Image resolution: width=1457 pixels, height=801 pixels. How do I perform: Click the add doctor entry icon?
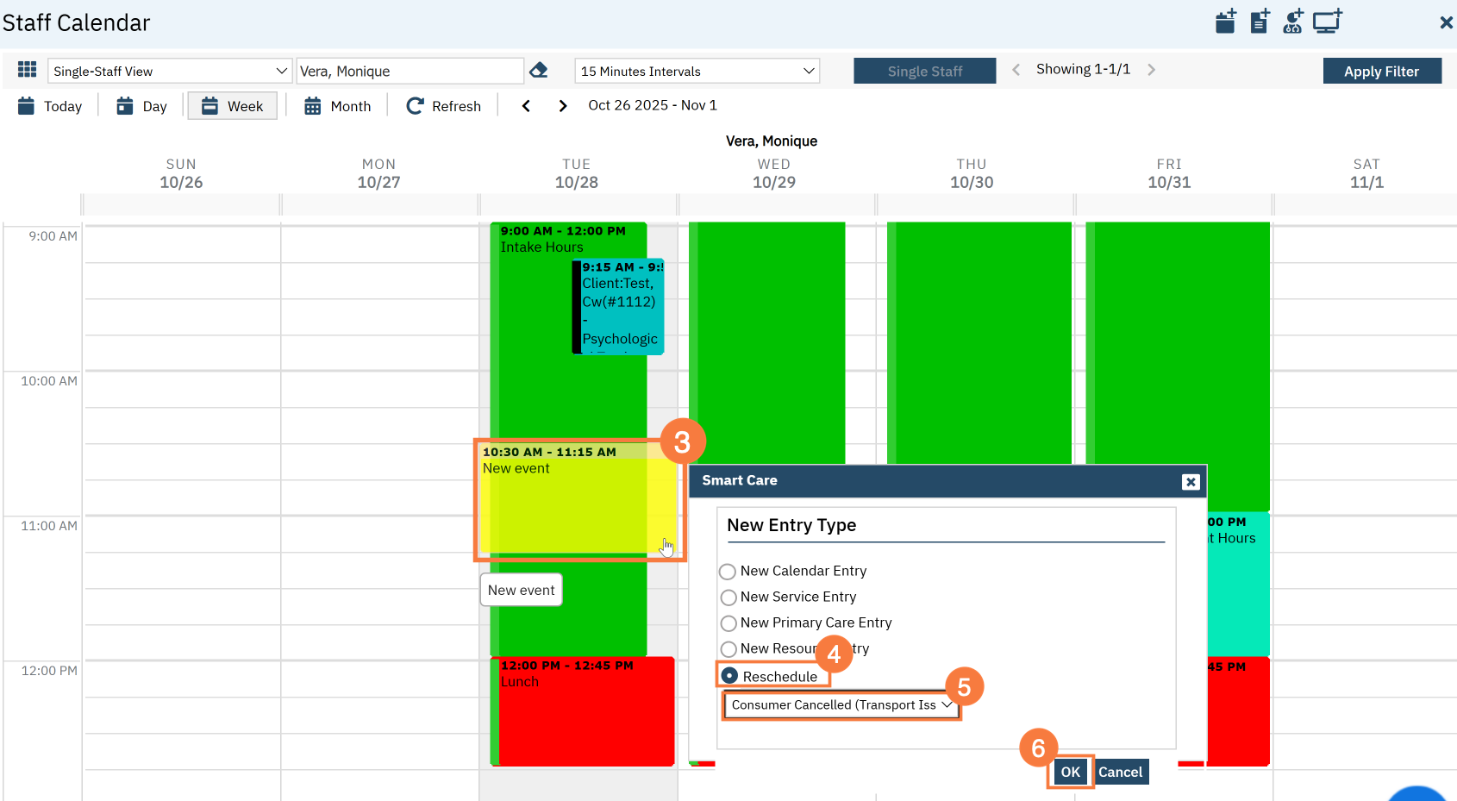pos(1293,22)
